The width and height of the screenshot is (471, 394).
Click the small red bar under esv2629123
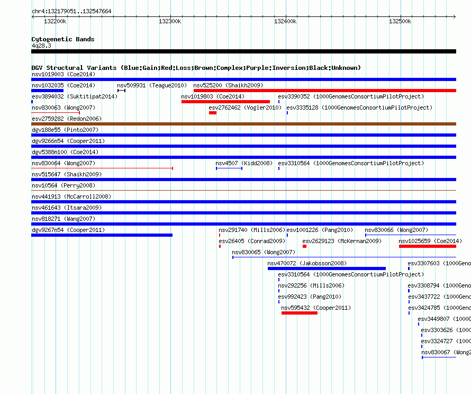tap(305, 246)
